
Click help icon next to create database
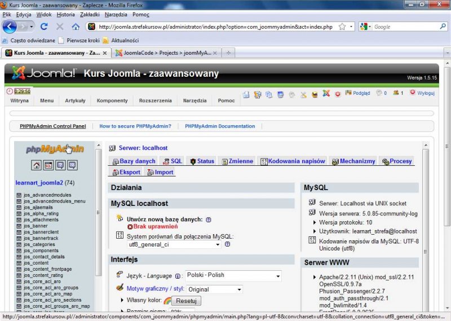point(208,219)
